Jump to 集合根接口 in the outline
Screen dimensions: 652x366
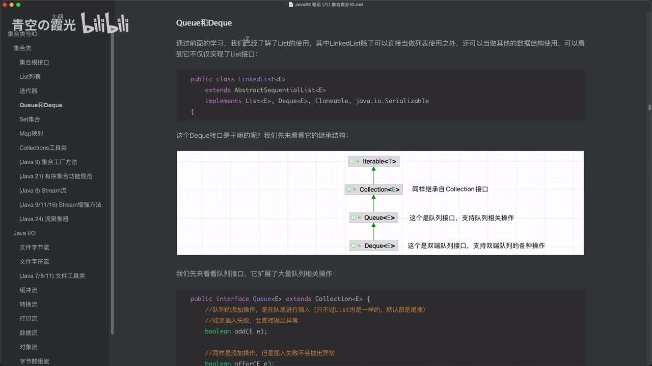click(34, 62)
